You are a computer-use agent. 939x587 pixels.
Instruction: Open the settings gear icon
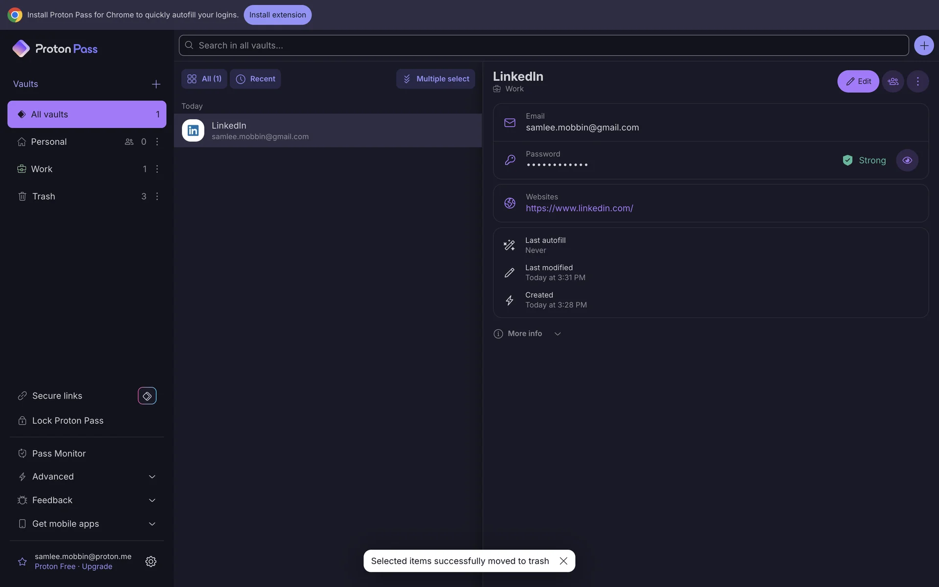pos(151,561)
